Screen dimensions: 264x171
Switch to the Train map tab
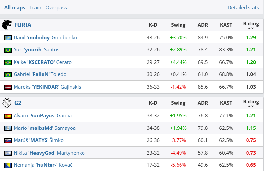coord(35,7)
